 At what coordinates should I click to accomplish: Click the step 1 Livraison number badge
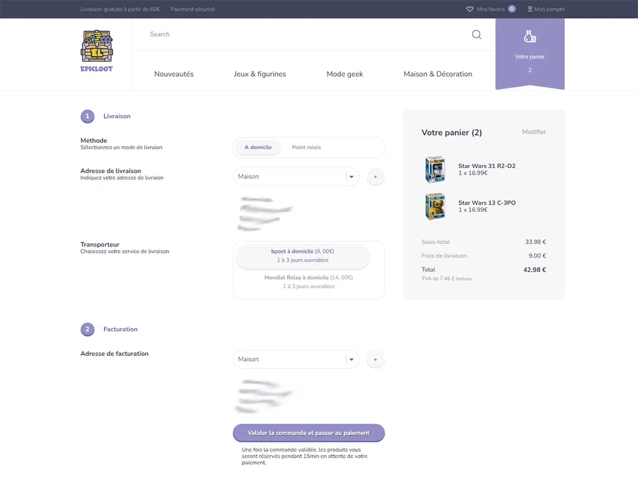click(87, 116)
